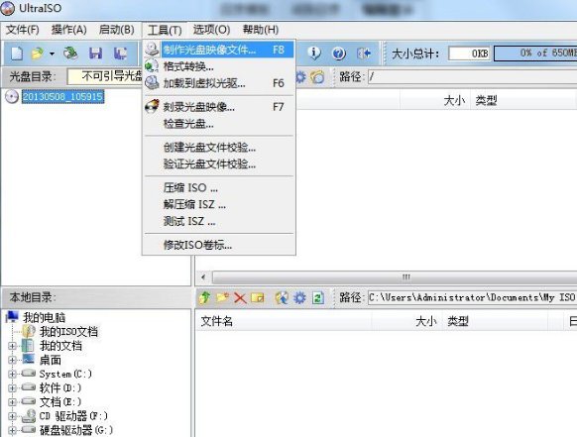This screenshot has width=577, height=437.
Task: Expand the 软件 (D:) tree node
Action: [12, 387]
